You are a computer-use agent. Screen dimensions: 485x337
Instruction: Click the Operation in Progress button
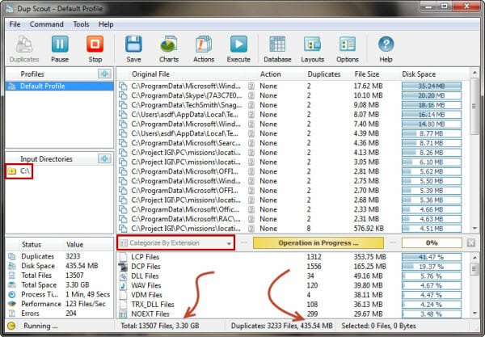tap(318, 242)
